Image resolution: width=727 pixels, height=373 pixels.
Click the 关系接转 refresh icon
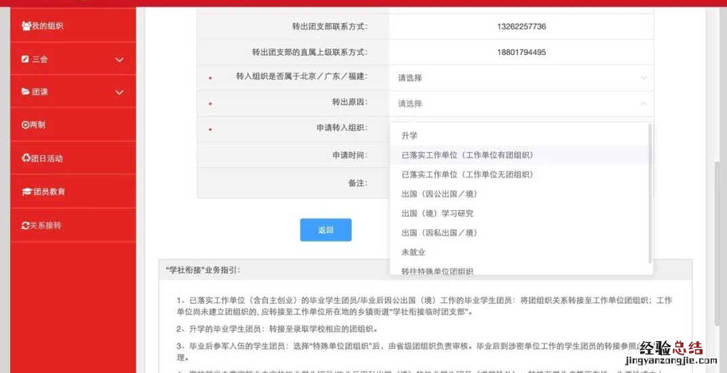[x=26, y=225]
